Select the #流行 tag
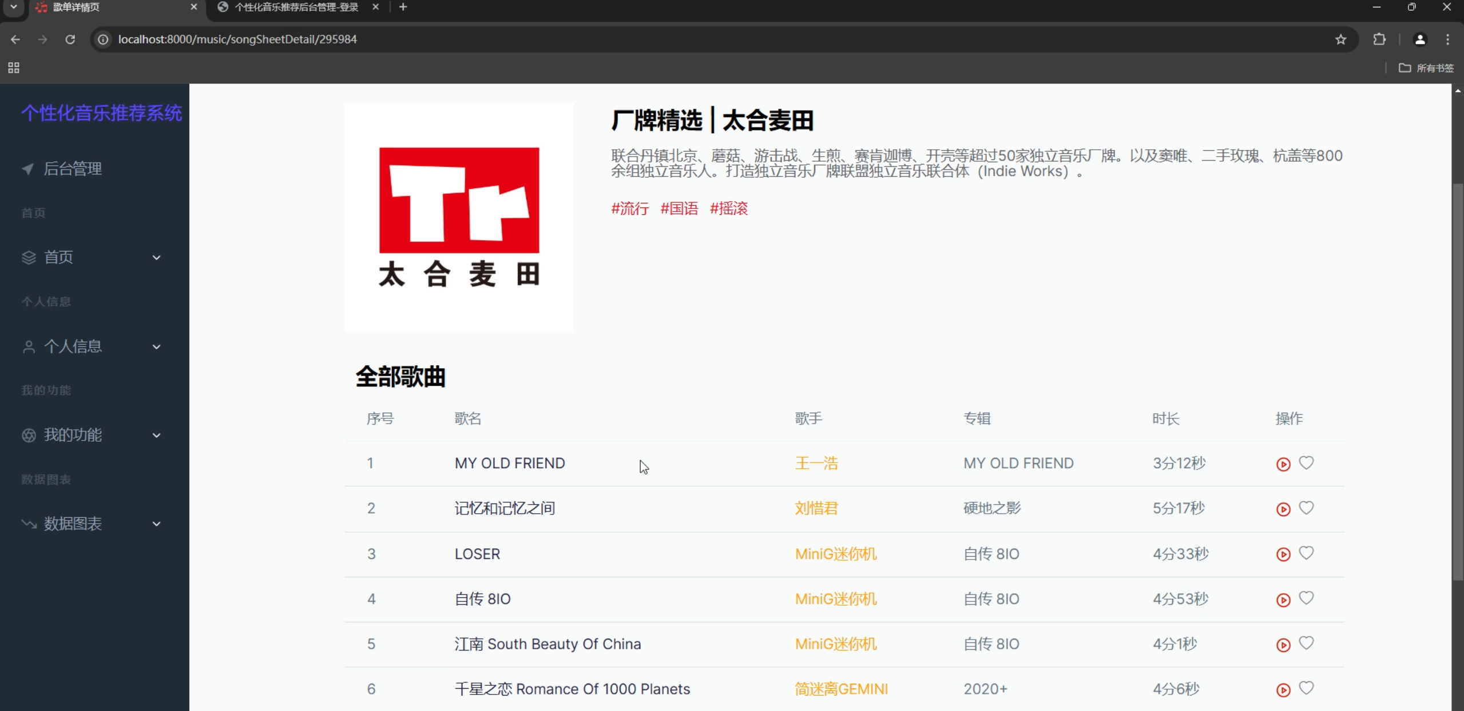This screenshot has height=711, width=1464. pyautogui.click(x=630, y=209)
